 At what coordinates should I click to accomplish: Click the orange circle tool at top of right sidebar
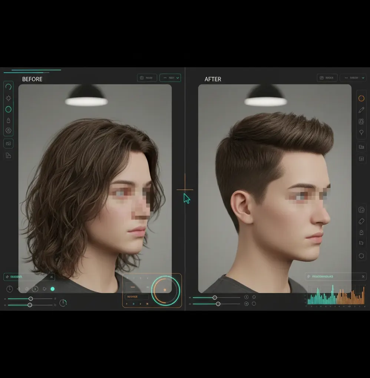coord(361,98)
